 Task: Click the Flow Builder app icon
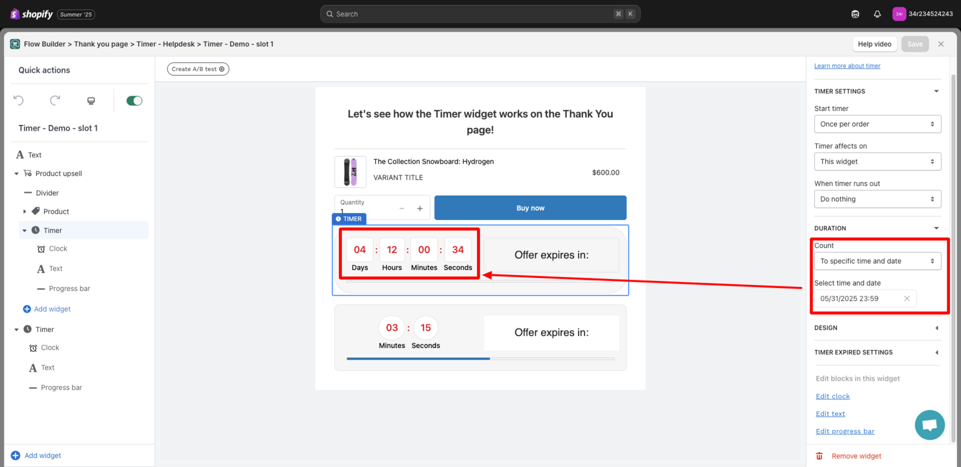click(x=15, y=44)
